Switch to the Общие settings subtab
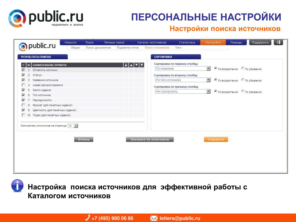The image size is (296, 222). coord(75,48)
